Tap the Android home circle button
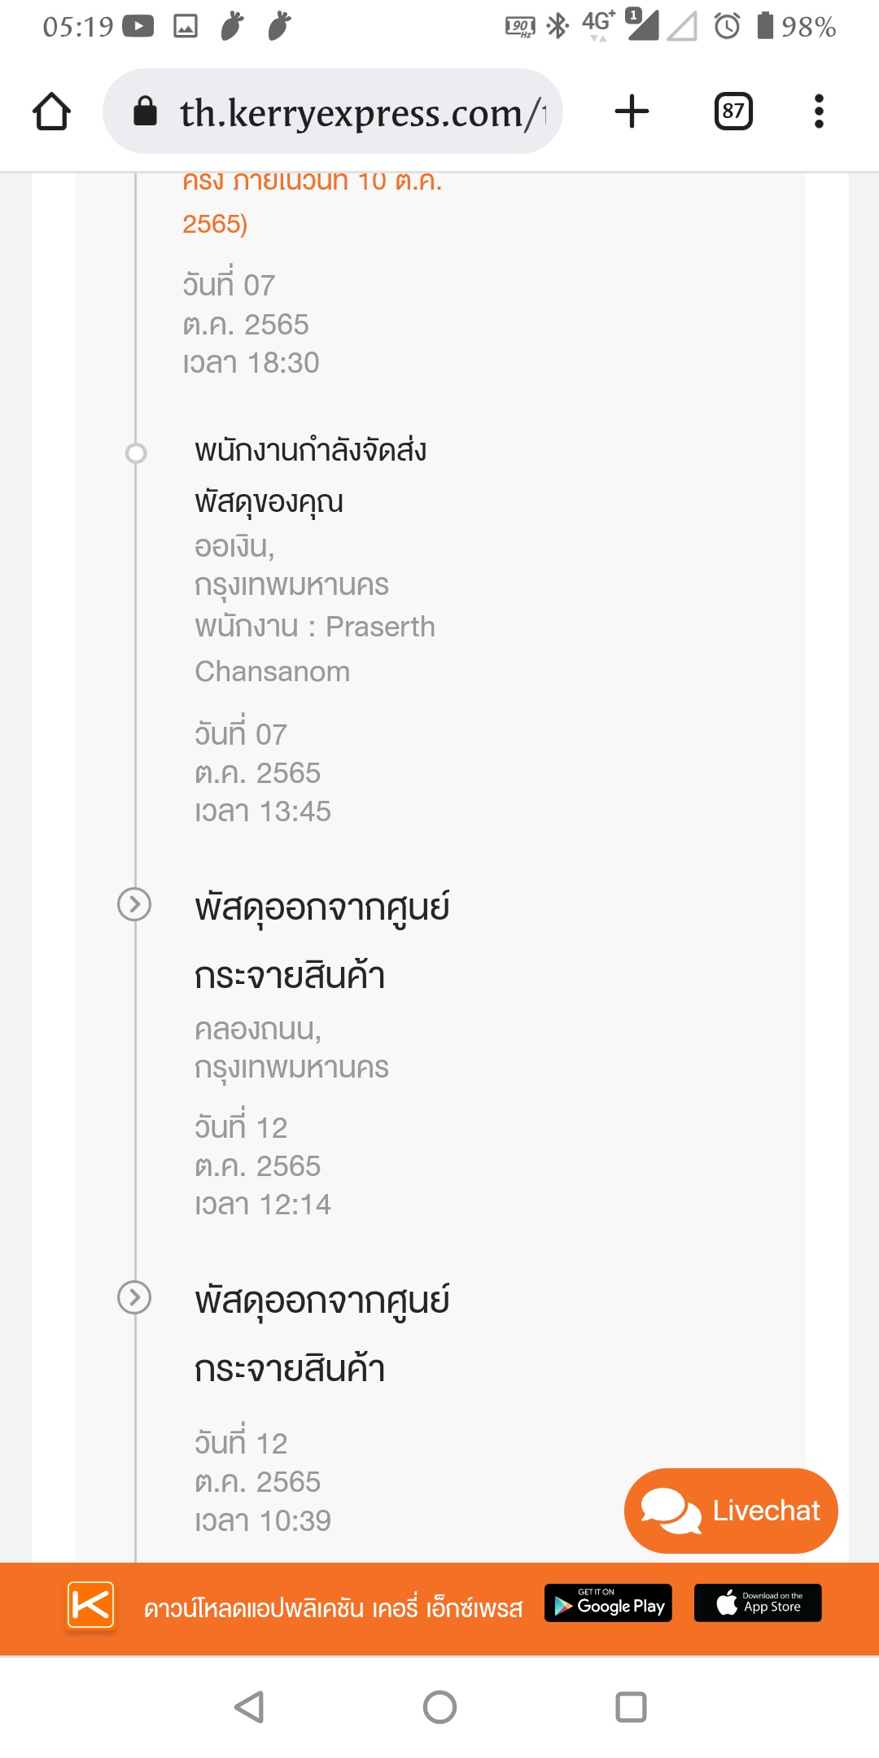Viewport: 879px width, 1758px height. (x=439, y=1707)
